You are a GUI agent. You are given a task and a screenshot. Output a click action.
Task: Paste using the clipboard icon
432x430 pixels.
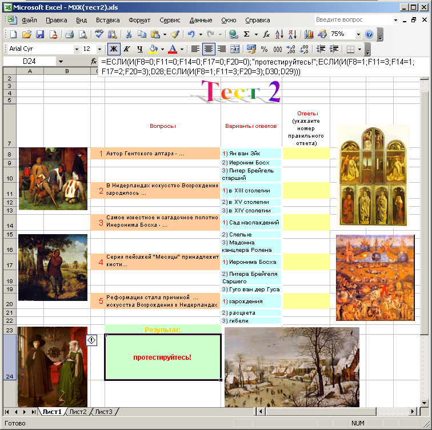[155, 34]
